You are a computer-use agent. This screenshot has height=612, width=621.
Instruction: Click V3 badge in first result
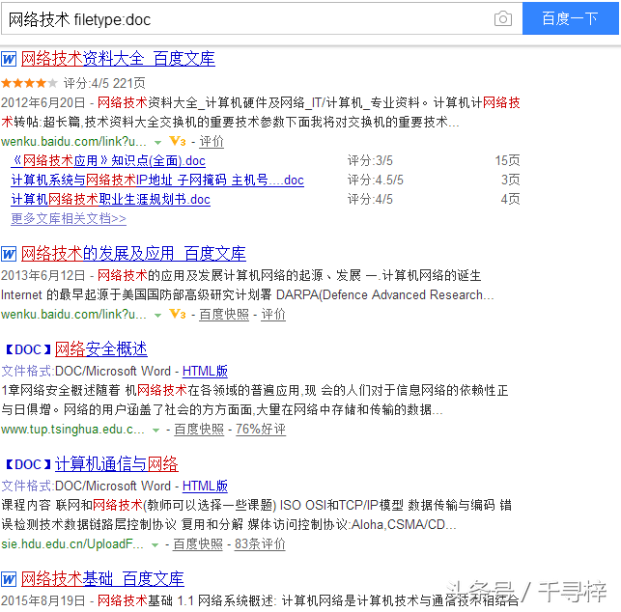(x=177, y=141)
